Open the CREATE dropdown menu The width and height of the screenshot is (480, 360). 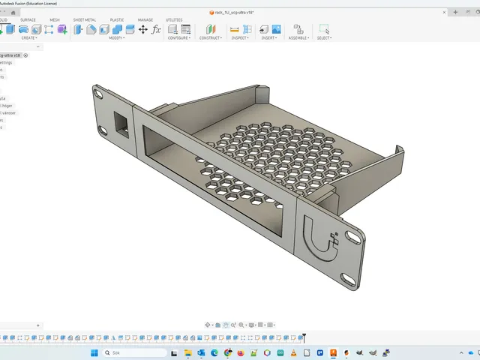[29, 38]
